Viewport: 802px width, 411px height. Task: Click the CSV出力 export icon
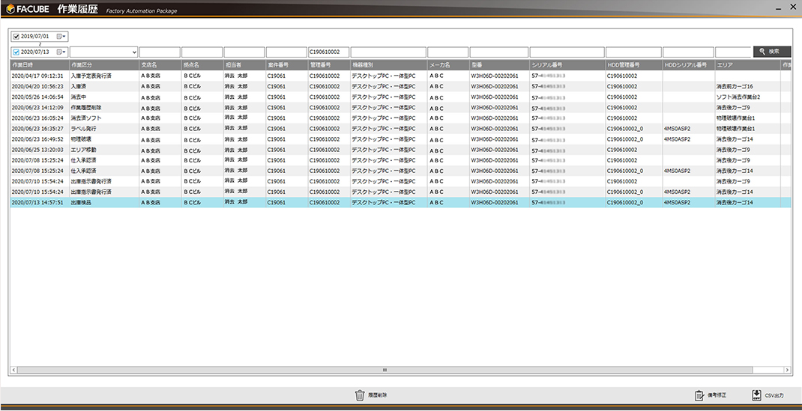point(756,395)
